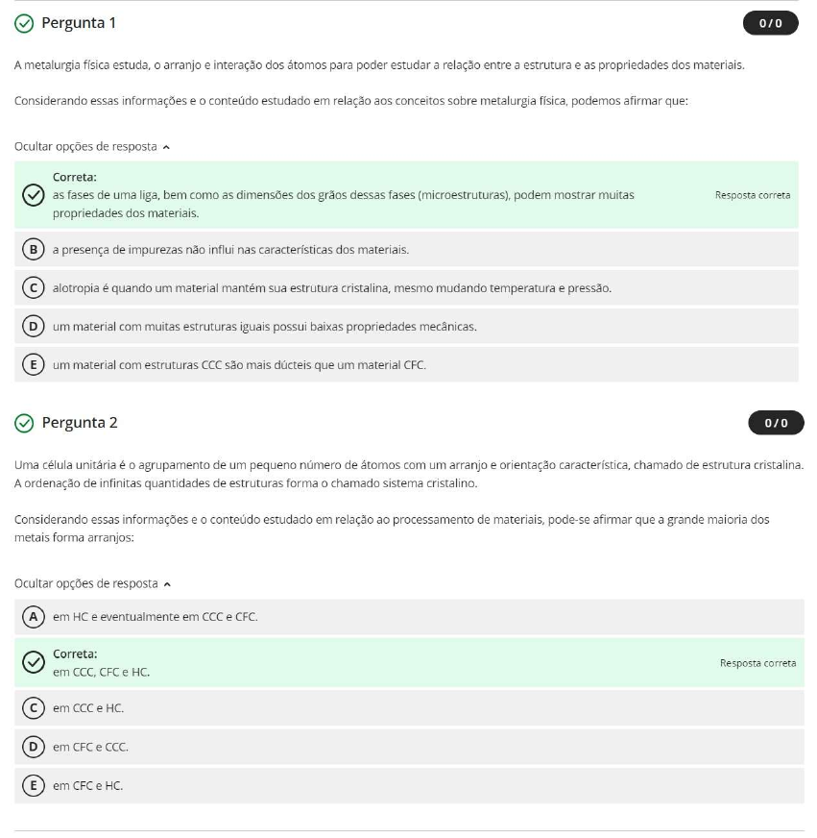Click the 0/0 score badge for Pergunta 2

[776, 423]
